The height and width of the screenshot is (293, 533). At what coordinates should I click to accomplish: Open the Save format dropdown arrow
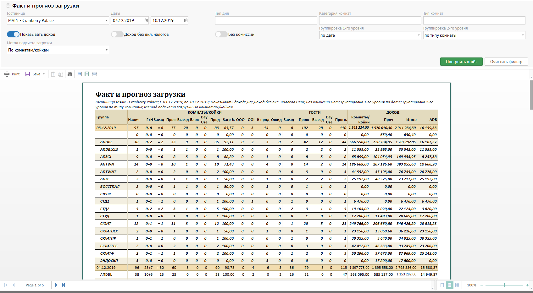44,74
